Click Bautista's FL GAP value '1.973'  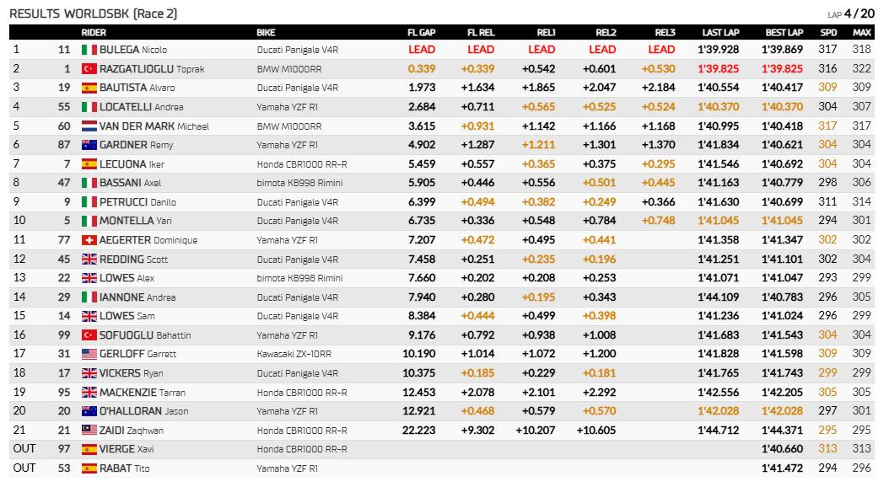(422, 88)
